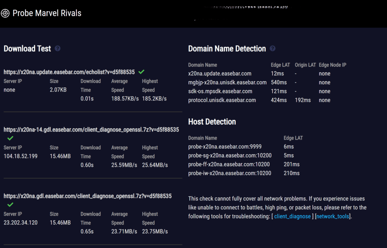This screenshot has width=387, height=248.
Task: Click the 25.64MB/s highest speed value
Action: pos(155,165)
